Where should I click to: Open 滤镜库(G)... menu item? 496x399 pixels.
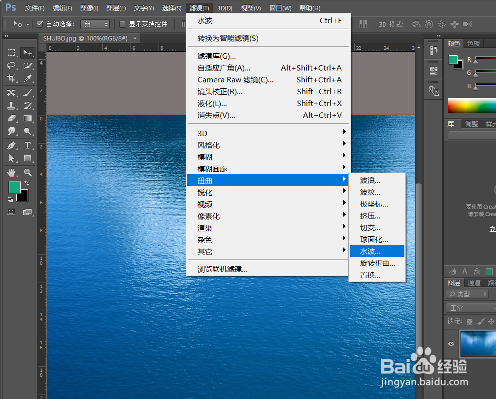click(x=269, y=56)
